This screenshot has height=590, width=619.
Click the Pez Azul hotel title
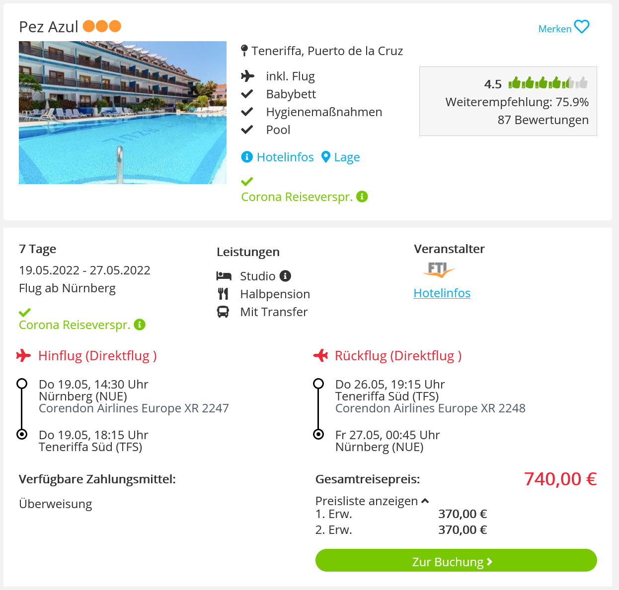point(49,27)
